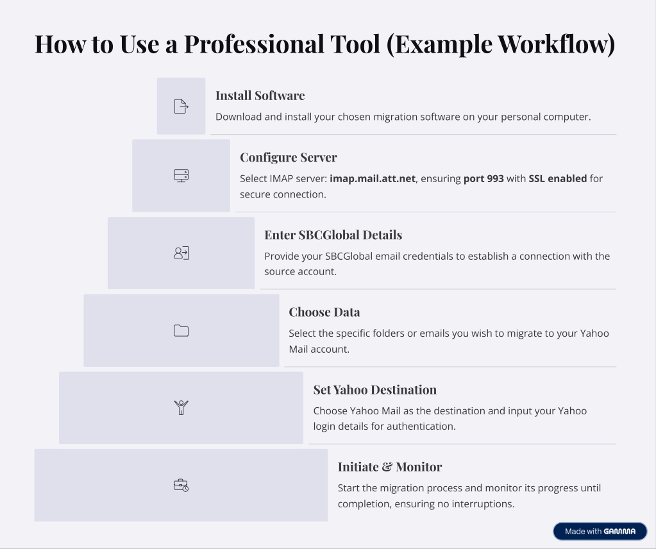The width and height of the screenshot is (656, 549).
Task: Select the 'Configure Server' heading
Action: (x=289, y=158)
